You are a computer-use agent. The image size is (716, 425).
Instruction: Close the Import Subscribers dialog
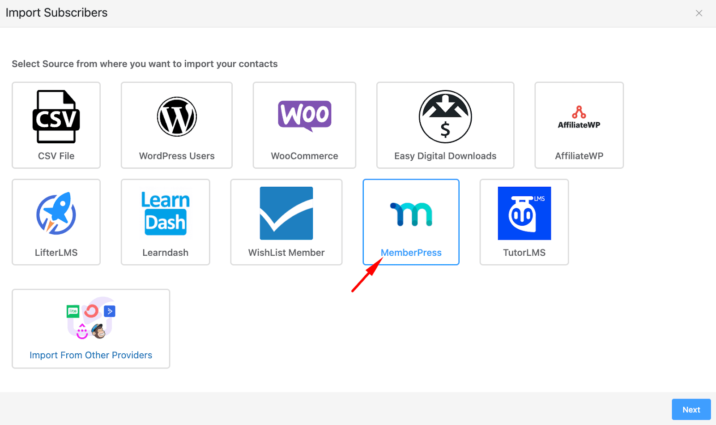point(699,13)
